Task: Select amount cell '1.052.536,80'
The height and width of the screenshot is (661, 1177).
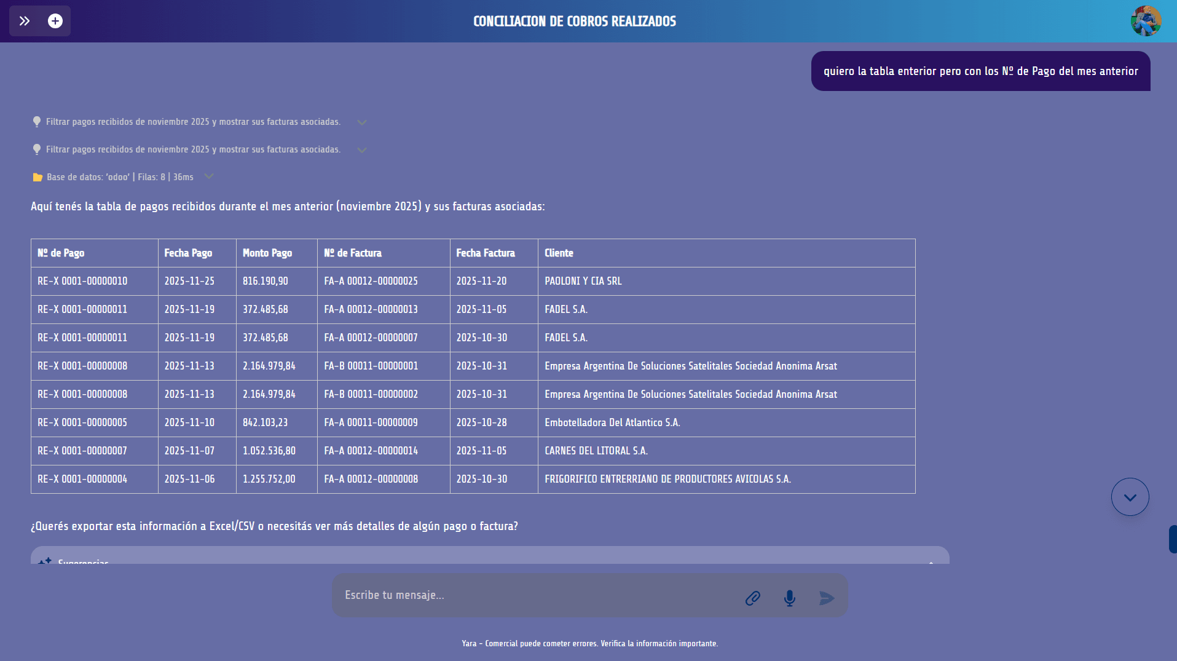Action: coord(277,451)
